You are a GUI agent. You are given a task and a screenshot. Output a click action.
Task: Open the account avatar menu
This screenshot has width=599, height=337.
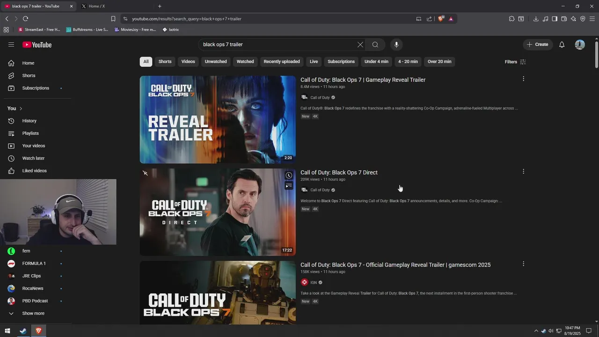click(x=580, y=44)
